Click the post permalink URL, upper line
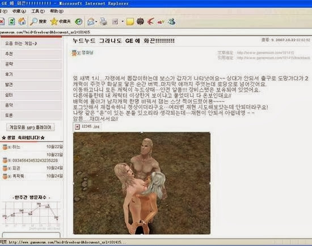 pyautogui.click(x=265, y=53)
